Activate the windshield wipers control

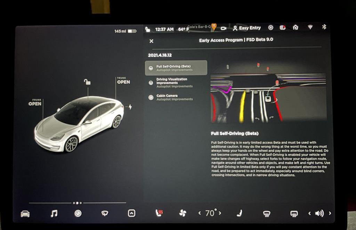[105, 213]
